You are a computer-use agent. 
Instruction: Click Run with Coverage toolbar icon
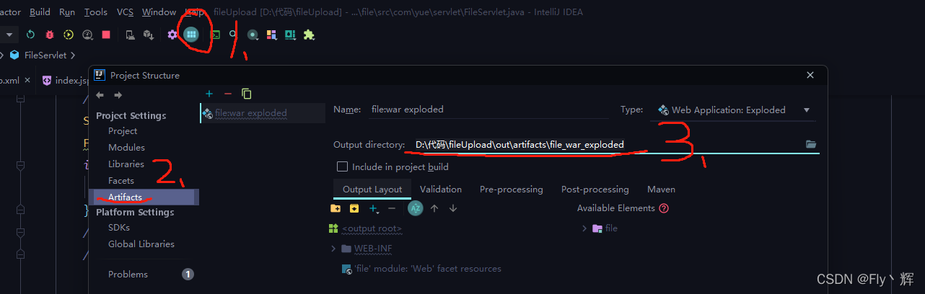pos(69,34)
